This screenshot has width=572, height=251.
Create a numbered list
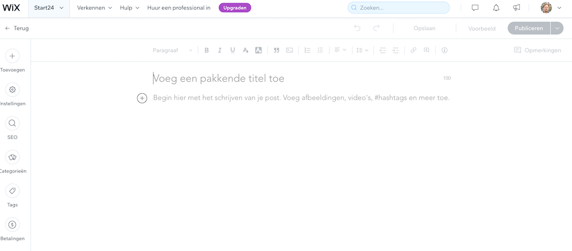click(x=307, y=50)
